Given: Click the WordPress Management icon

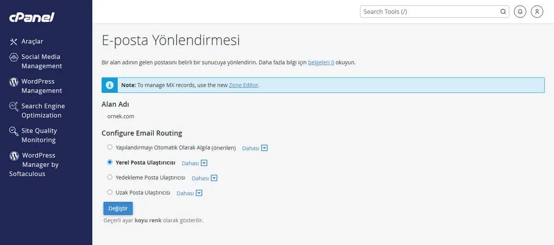Looking at the screenshot, I should coord(14,82).
